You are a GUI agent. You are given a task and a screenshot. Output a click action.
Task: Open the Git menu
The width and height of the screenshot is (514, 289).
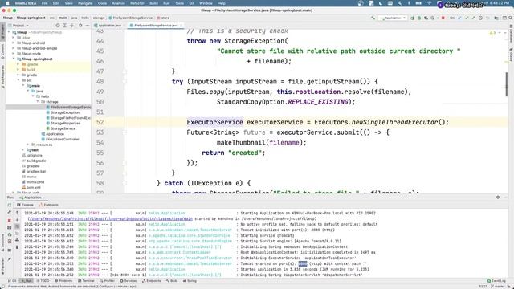coord(191,3)
